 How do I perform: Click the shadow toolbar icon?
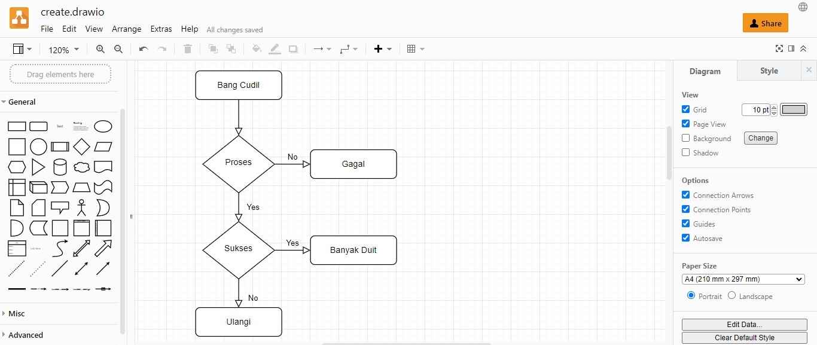[x=293, y=49]
